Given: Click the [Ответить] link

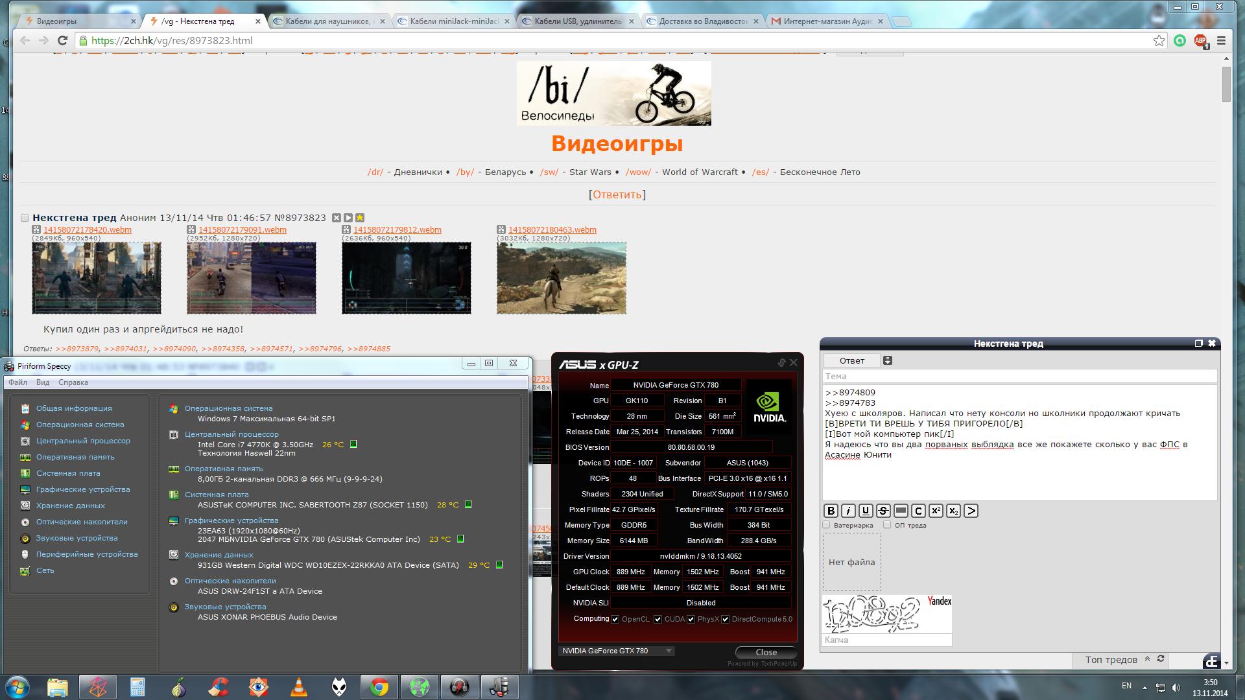Looking at the screenshot, I should coord(617,194).
